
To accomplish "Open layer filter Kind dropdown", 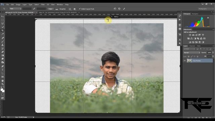I will tap(189, 49).
